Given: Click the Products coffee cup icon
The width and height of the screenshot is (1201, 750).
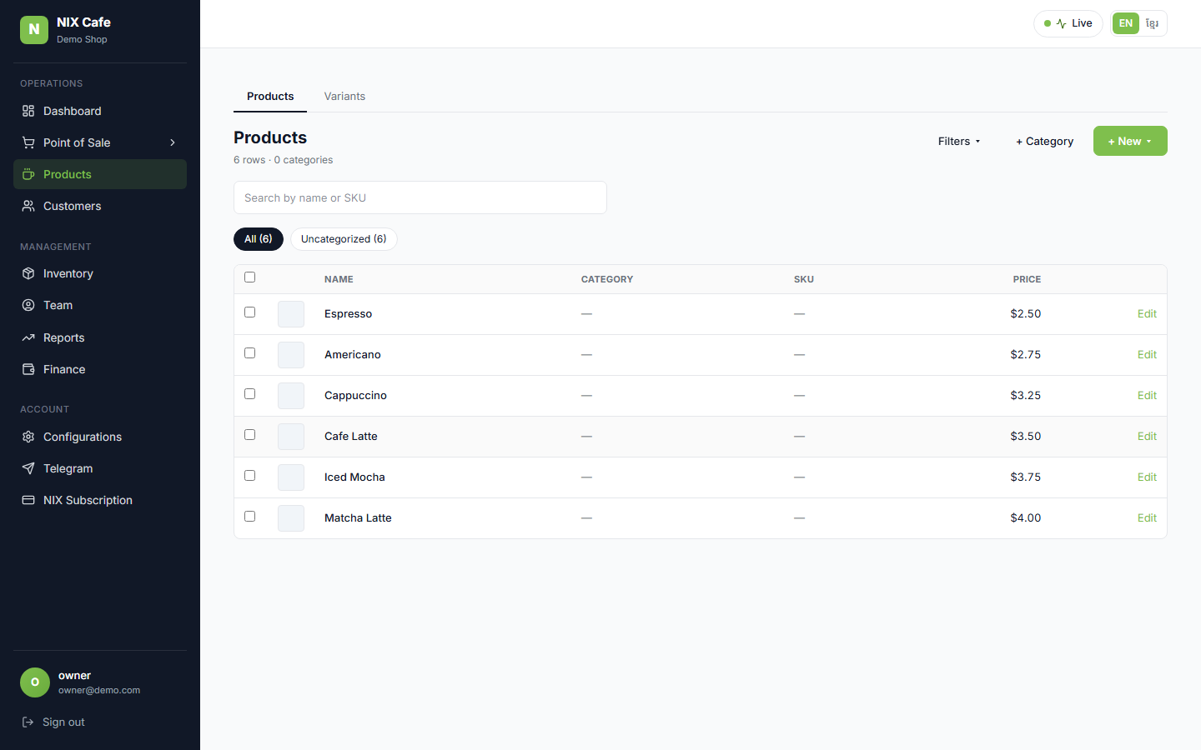Looking at the screenshot, I should pos(28,174).
